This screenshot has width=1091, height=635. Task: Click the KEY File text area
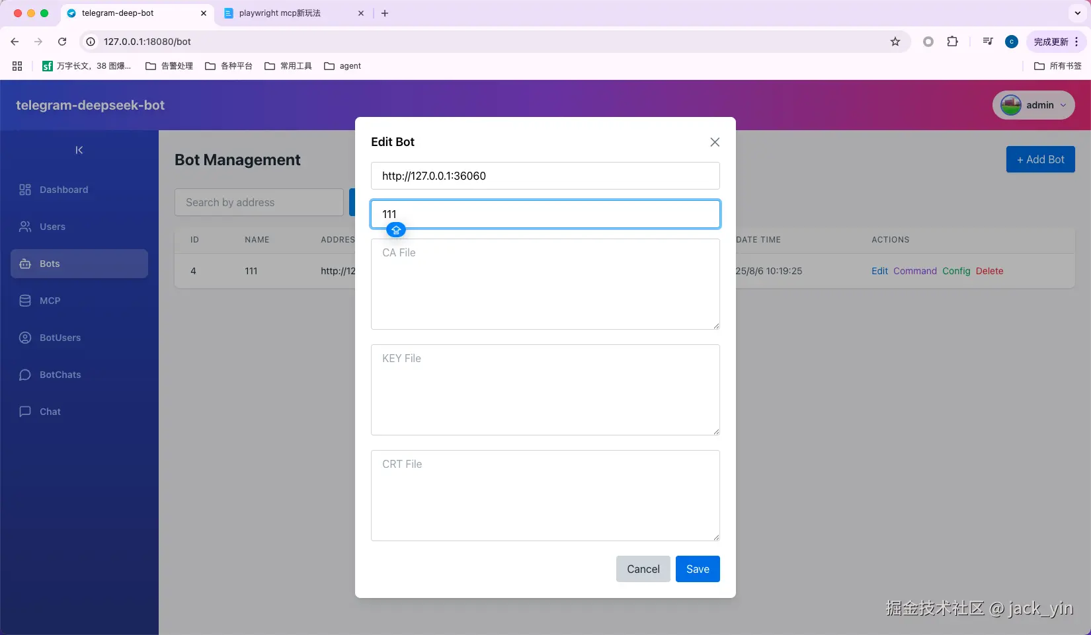tap(545, 390)
